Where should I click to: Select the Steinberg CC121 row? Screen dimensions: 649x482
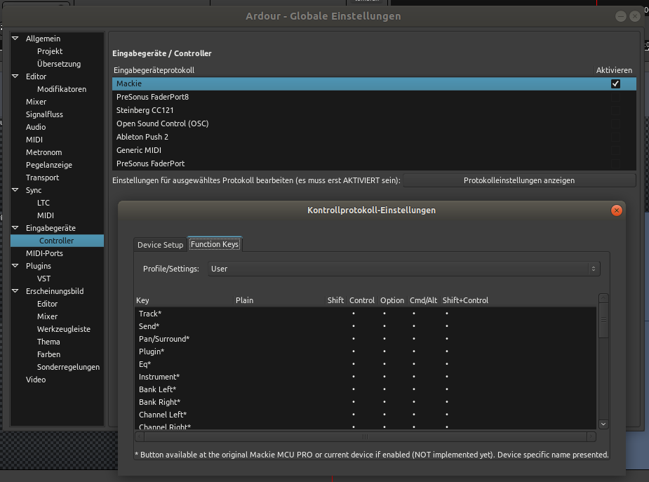(374, 110)
